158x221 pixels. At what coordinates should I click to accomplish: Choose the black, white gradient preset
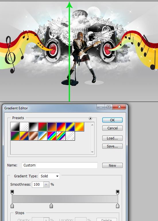[x=33, y=127]
